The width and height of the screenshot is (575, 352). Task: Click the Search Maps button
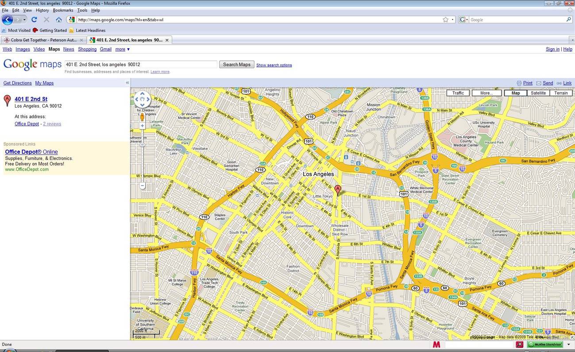coord(237,65)
